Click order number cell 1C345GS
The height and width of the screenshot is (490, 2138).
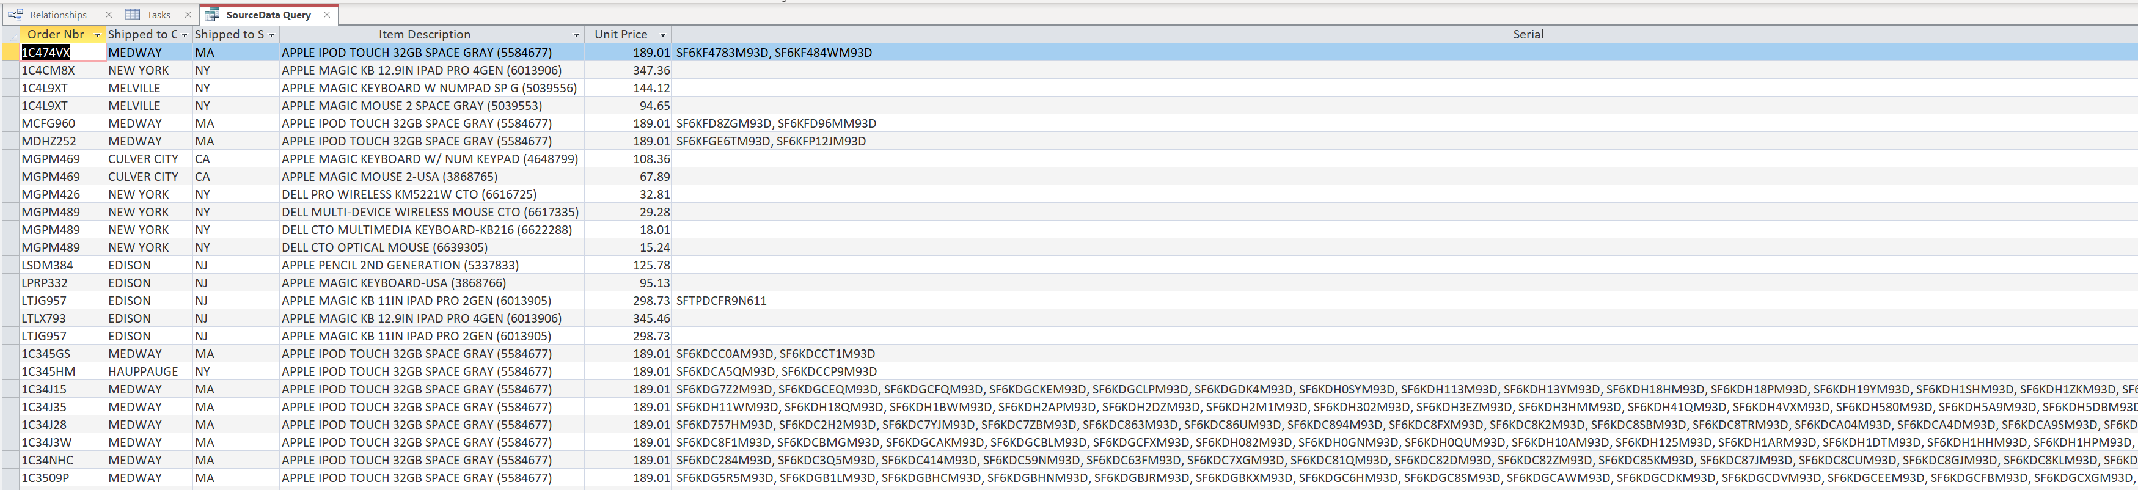pos(63,354)
